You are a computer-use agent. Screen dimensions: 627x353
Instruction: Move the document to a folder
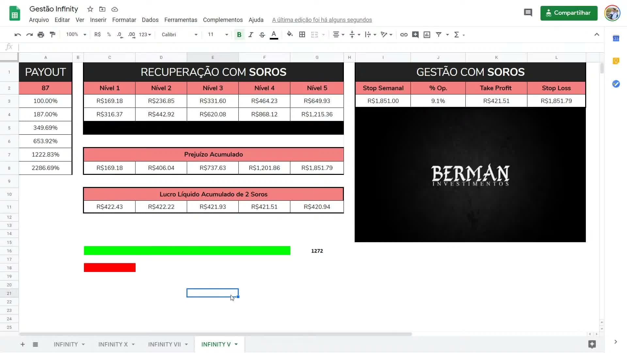pos(102,9)
